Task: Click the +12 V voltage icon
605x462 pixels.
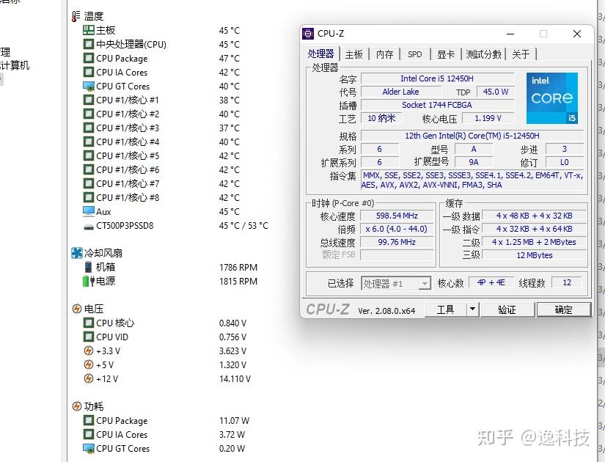Action: point(88,378)
